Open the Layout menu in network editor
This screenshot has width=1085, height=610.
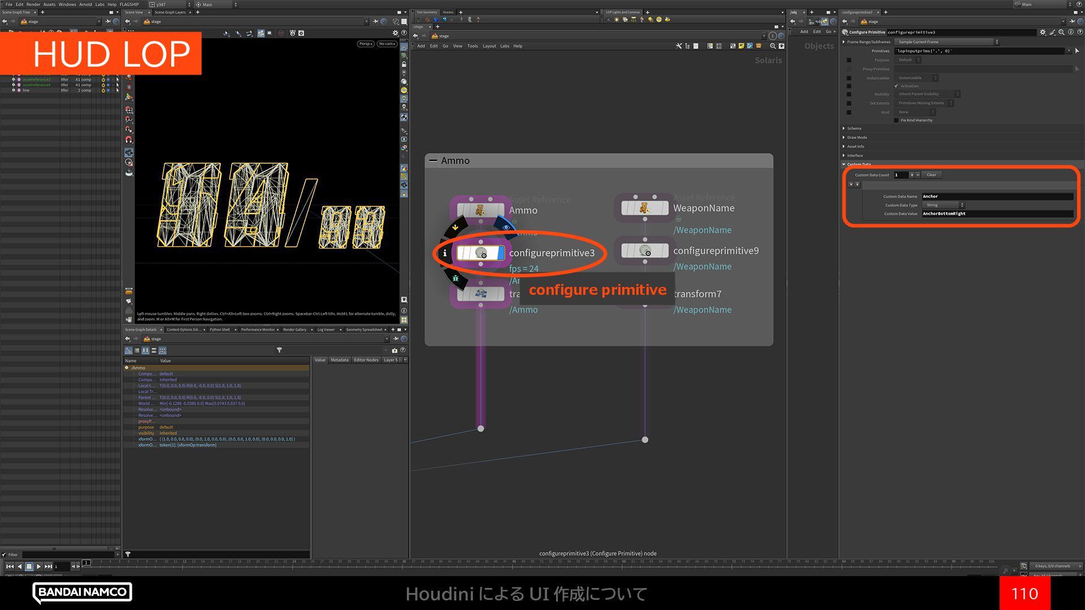(x=489, y=46)
